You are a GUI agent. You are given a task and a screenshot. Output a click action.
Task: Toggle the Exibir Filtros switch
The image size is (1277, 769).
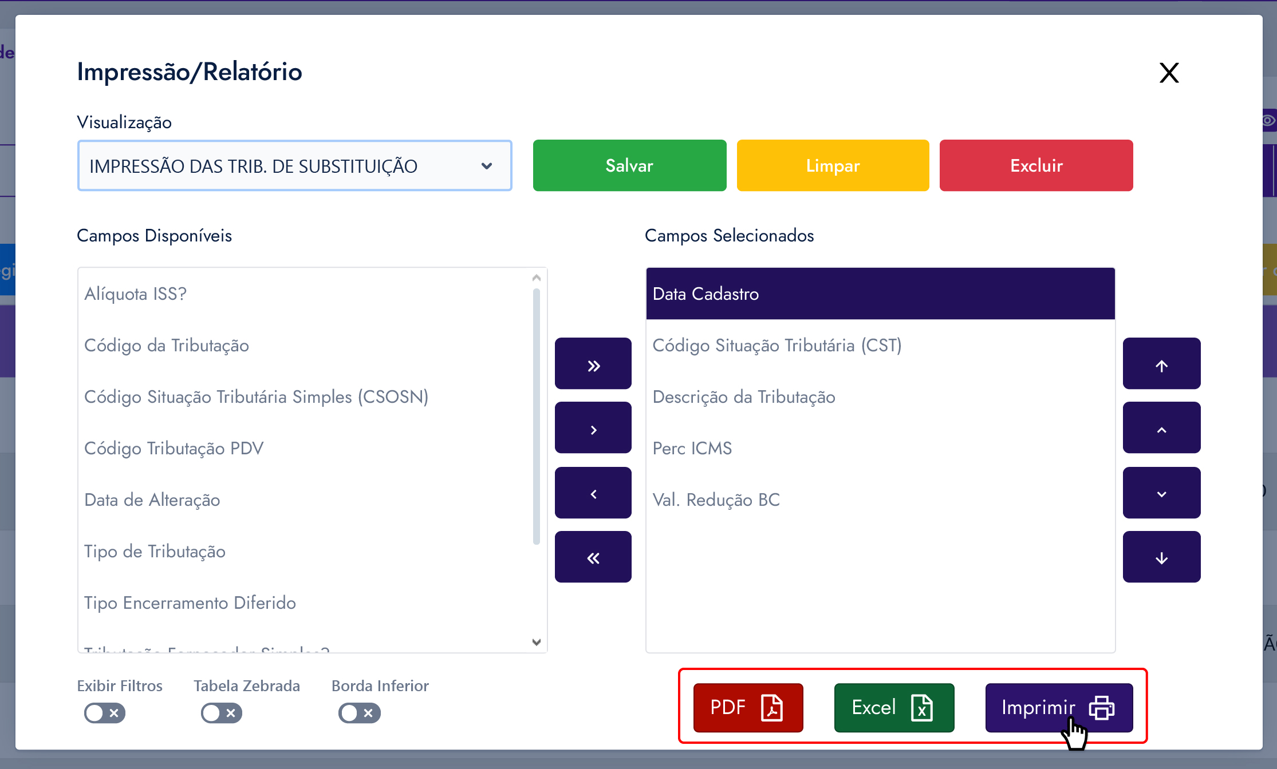click(104, 713)
